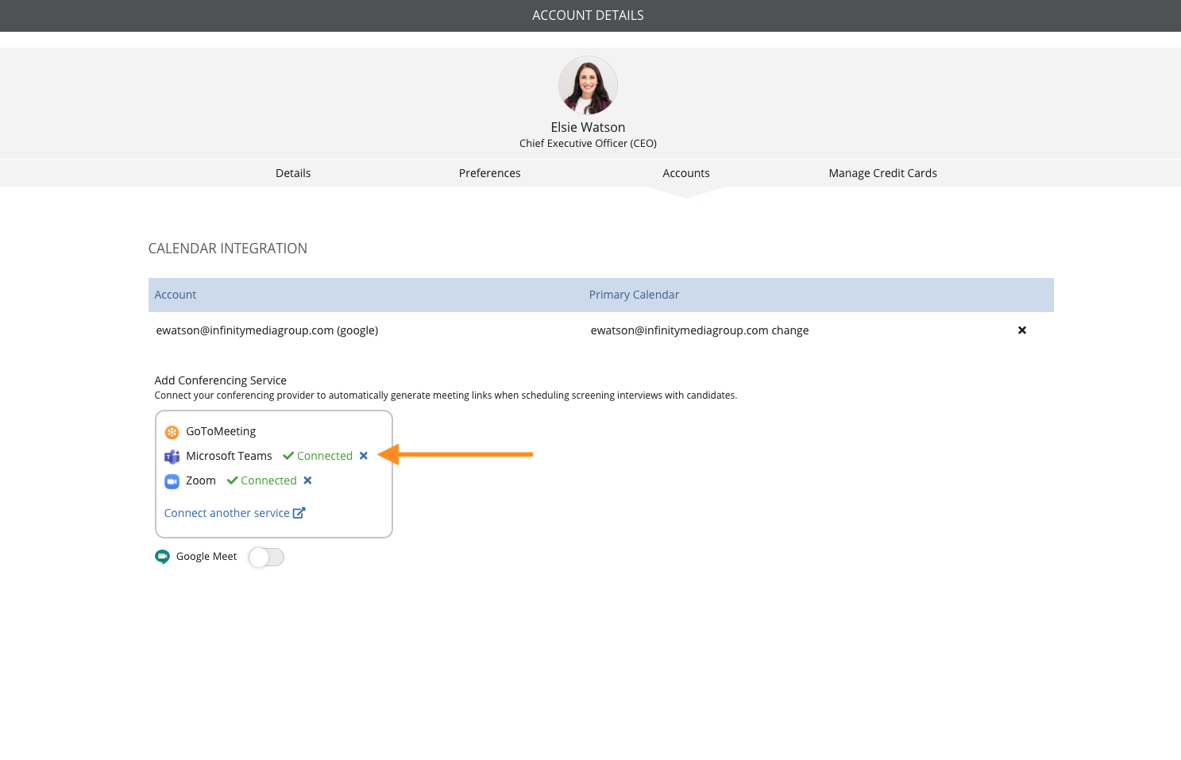The image size is (1181, 760).
Task: Click the Primary Calendar column header
Action: pos(634,295)
